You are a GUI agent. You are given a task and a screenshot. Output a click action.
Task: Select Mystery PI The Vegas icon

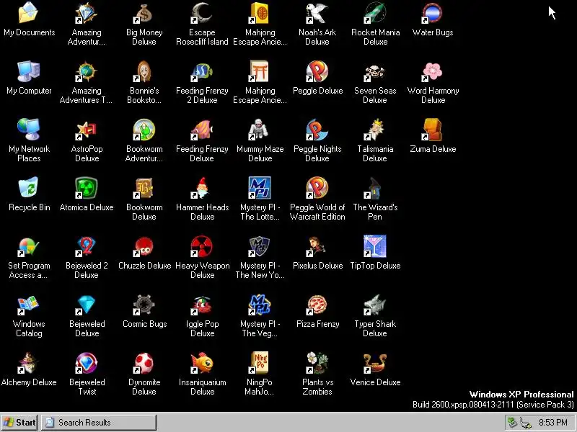click(x=260, y=305)
